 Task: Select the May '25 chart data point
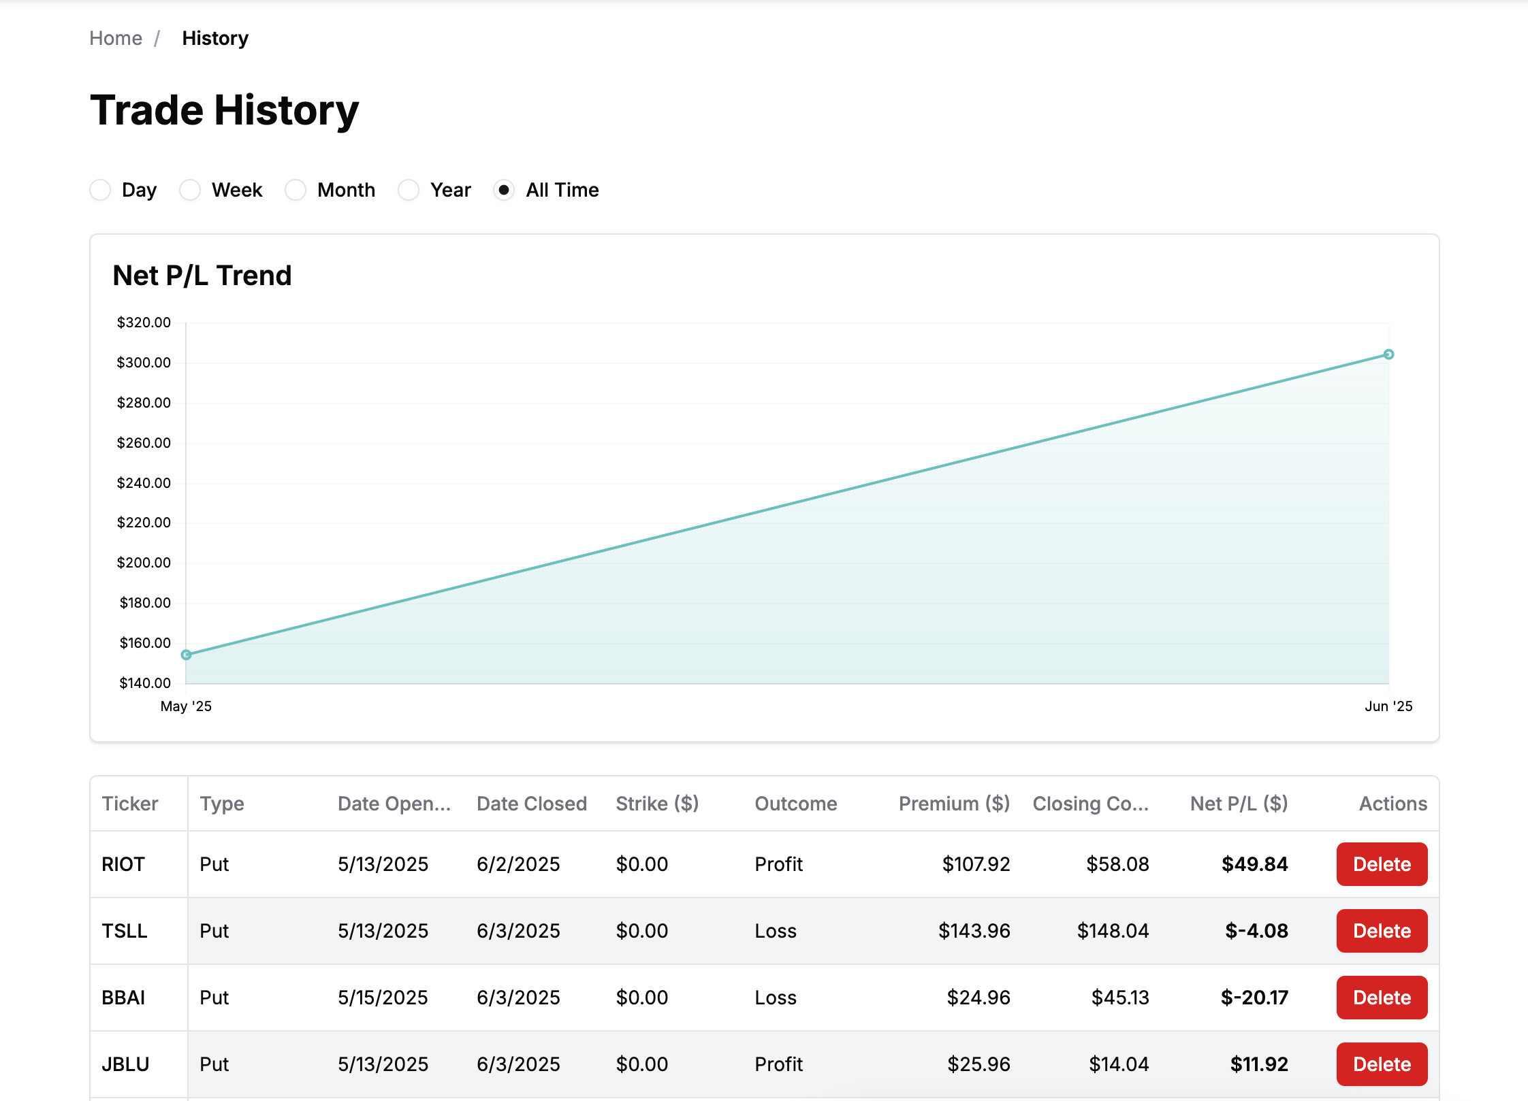186,655
